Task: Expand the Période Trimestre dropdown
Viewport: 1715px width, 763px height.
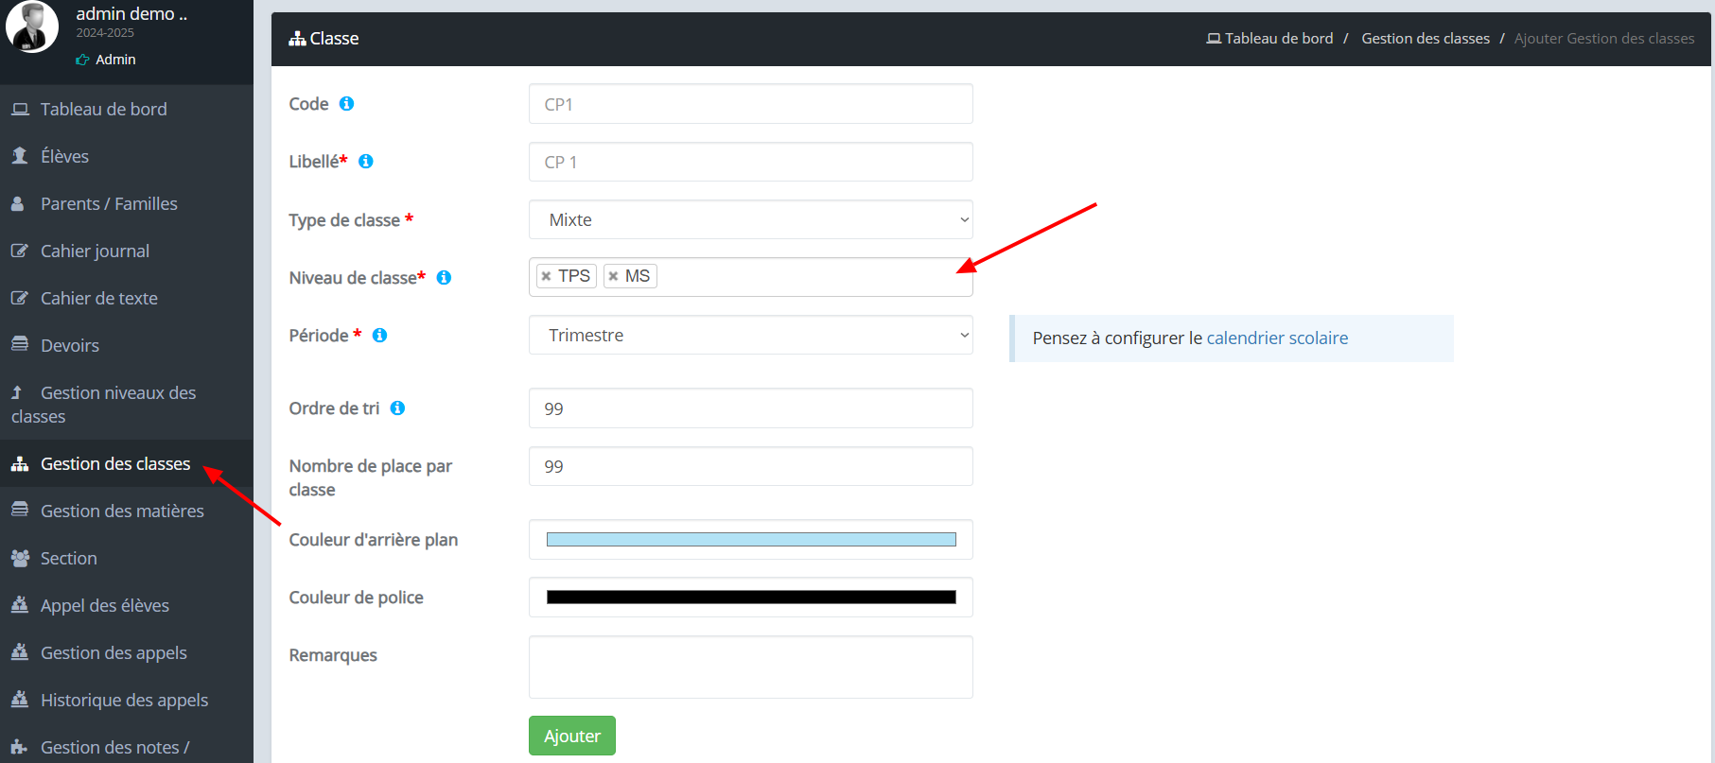Action: (x=751, y=335)
